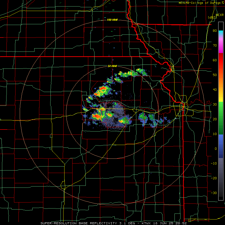Click the 70 value on dBZ scale

(x=215, y=45)
